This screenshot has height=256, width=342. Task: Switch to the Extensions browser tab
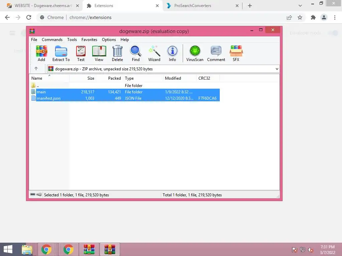tap(122, 6)
